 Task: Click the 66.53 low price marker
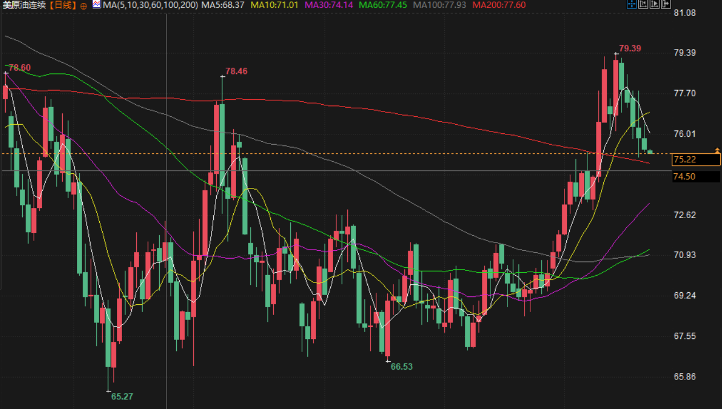click(x=401, y=366)
